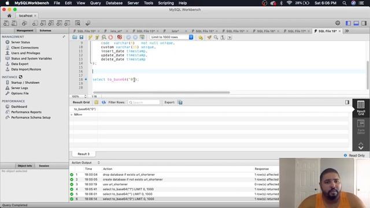Run explain on the current statement
This screenshot has height=208, width=370.
pos(104,37)
